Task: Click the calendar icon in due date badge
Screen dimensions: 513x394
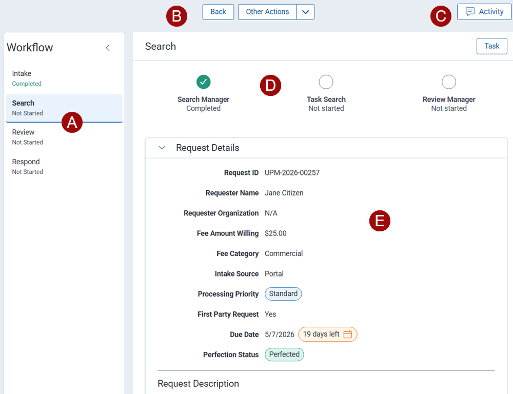Action: tap(348, 334)
